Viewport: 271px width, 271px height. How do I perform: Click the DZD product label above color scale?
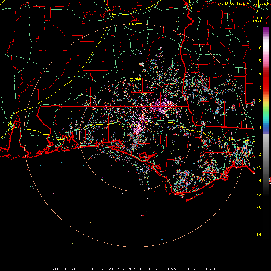264,18
